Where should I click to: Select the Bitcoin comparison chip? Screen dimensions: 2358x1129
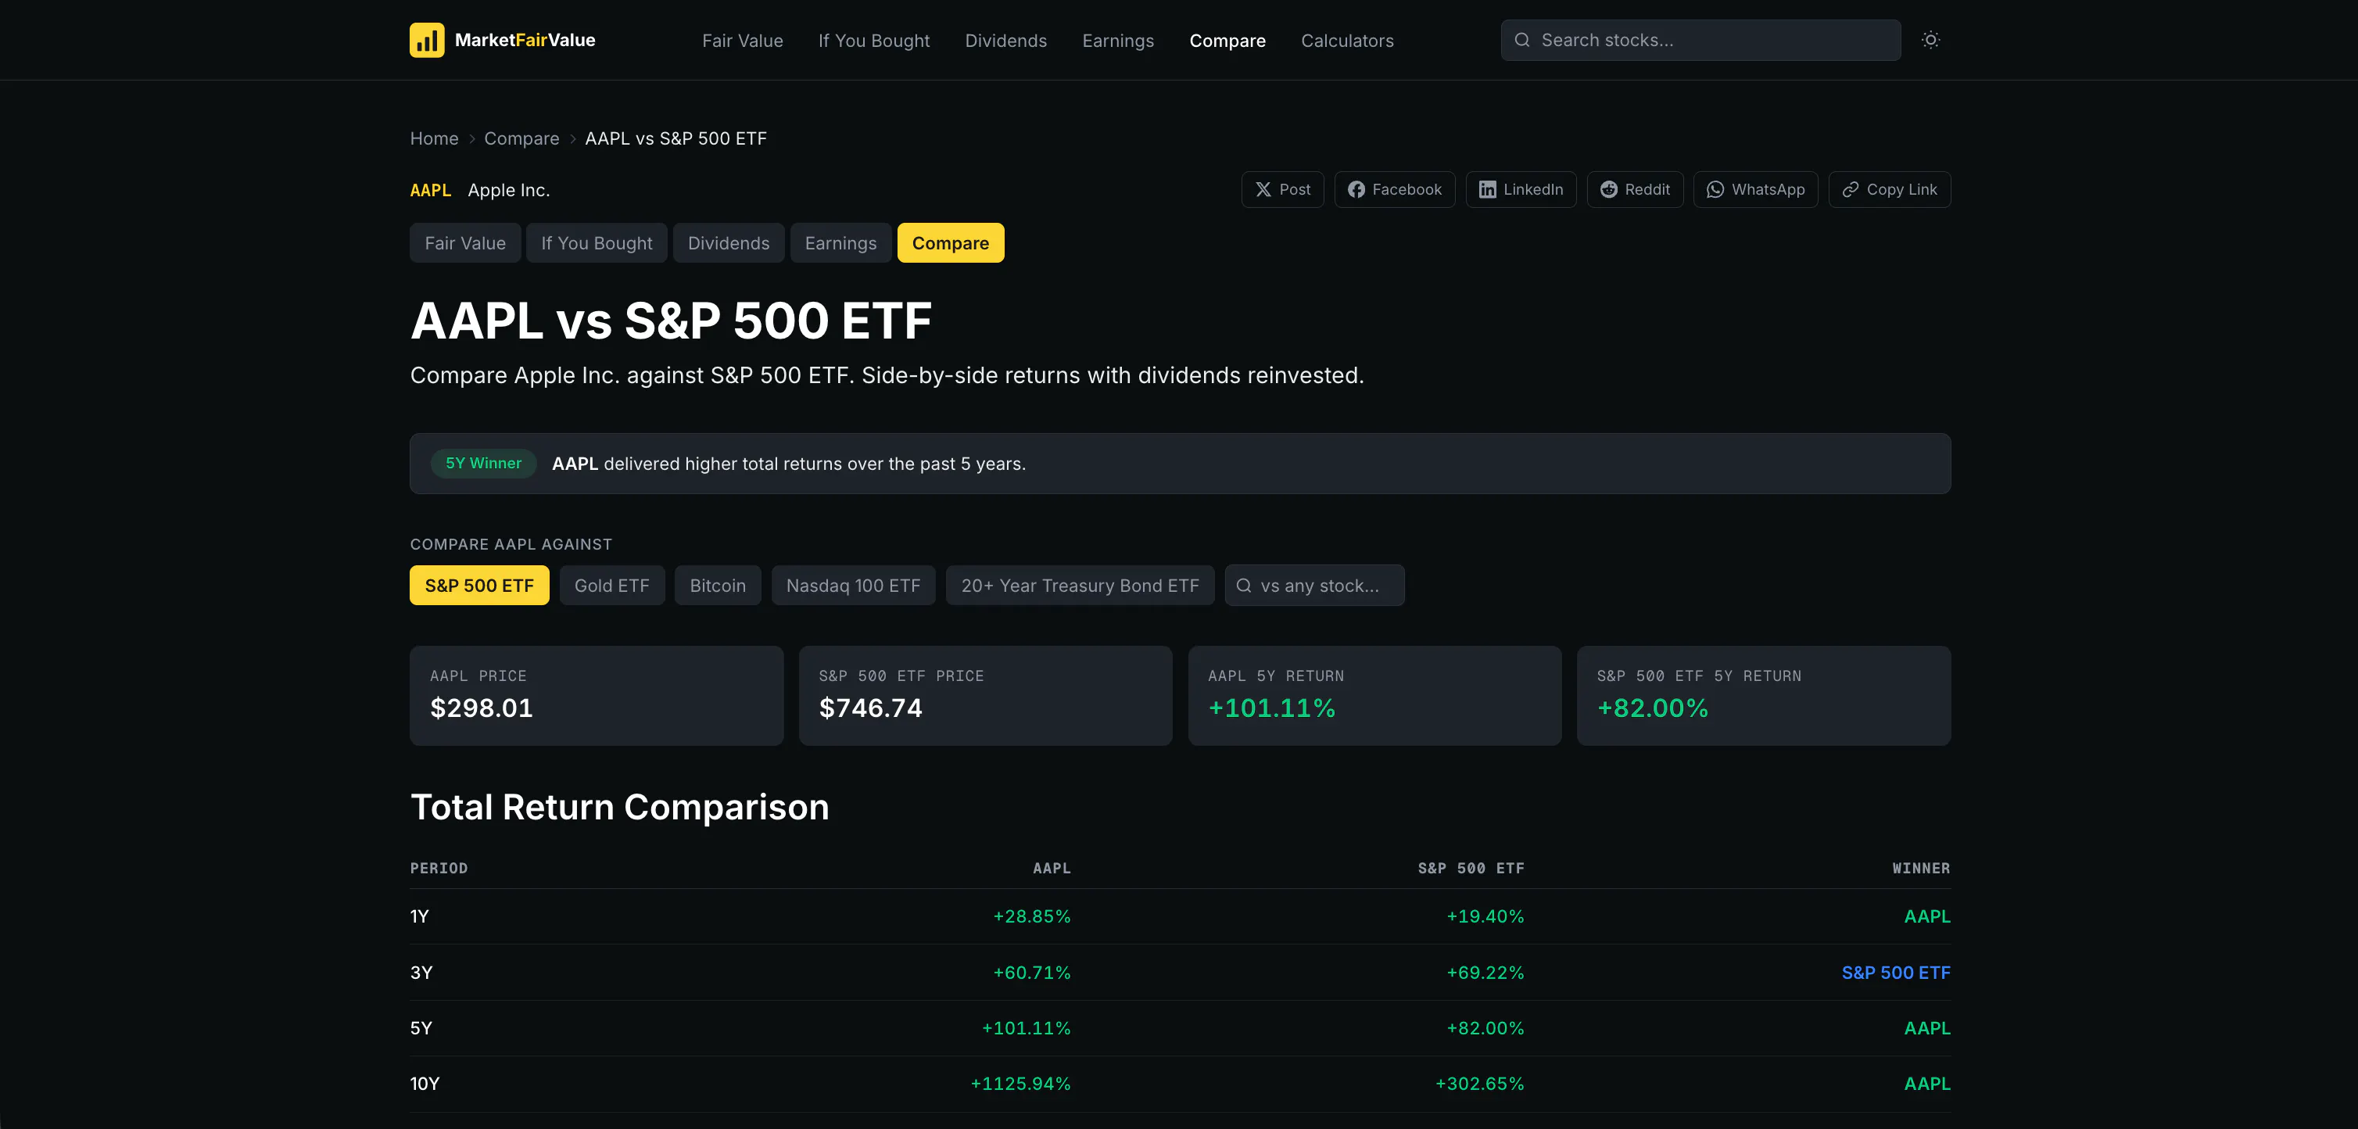[x=718, y=586]
